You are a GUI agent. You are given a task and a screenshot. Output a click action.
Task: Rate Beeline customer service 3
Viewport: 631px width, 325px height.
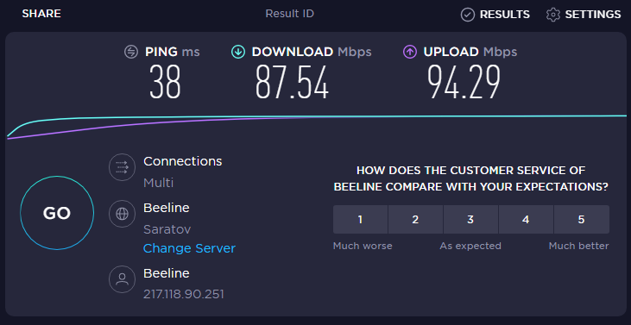click(470, 219)
